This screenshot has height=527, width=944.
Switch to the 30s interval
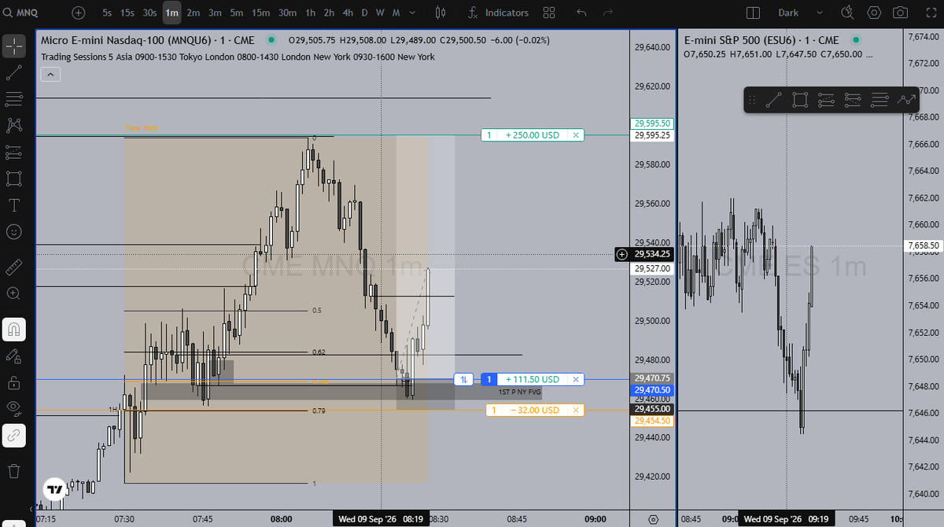149,13
